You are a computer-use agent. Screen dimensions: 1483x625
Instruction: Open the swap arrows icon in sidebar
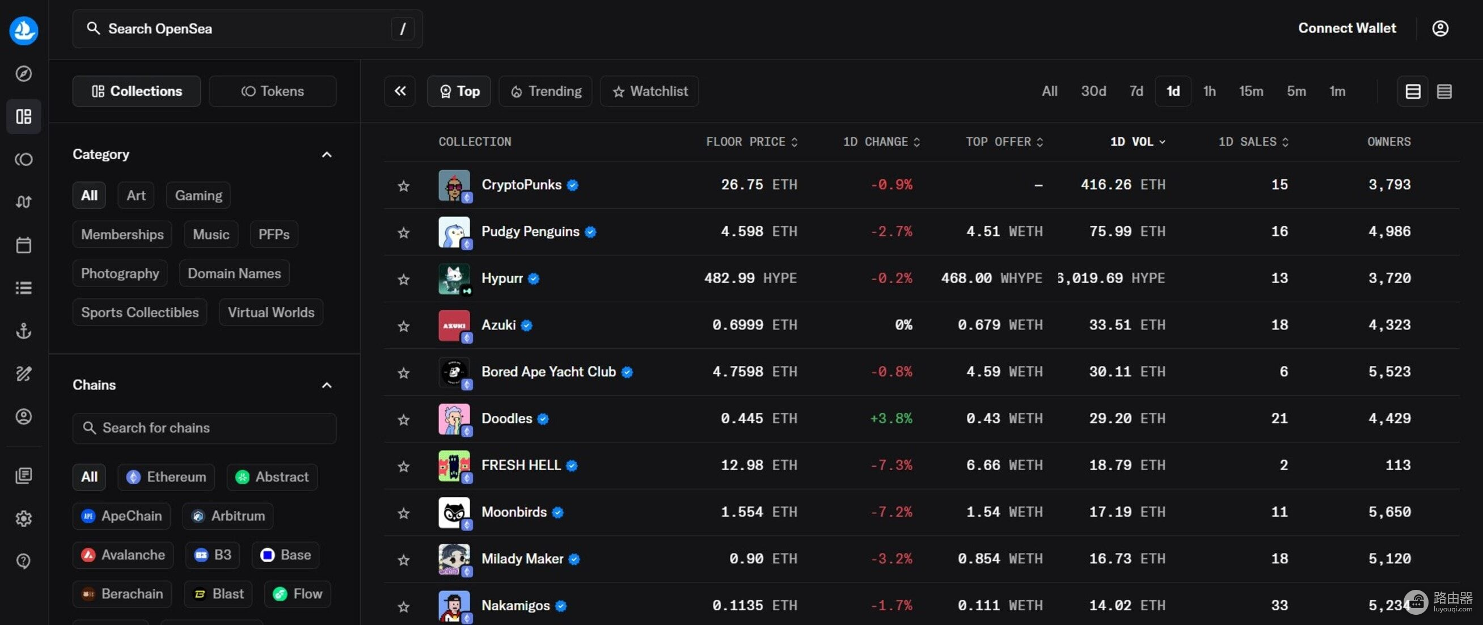click(24, 202)
